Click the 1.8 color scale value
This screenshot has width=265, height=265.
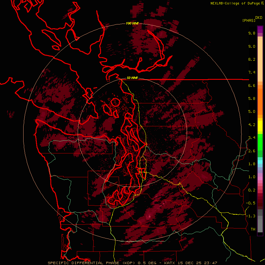point(252,164)
